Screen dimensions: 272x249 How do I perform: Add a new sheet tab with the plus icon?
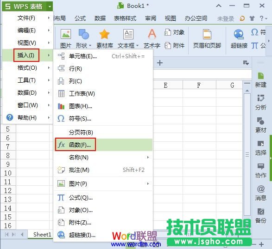160,63
